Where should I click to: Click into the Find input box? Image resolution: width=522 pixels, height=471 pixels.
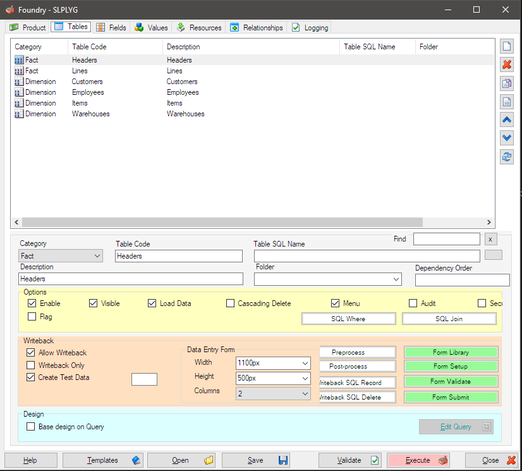[447, 239]
